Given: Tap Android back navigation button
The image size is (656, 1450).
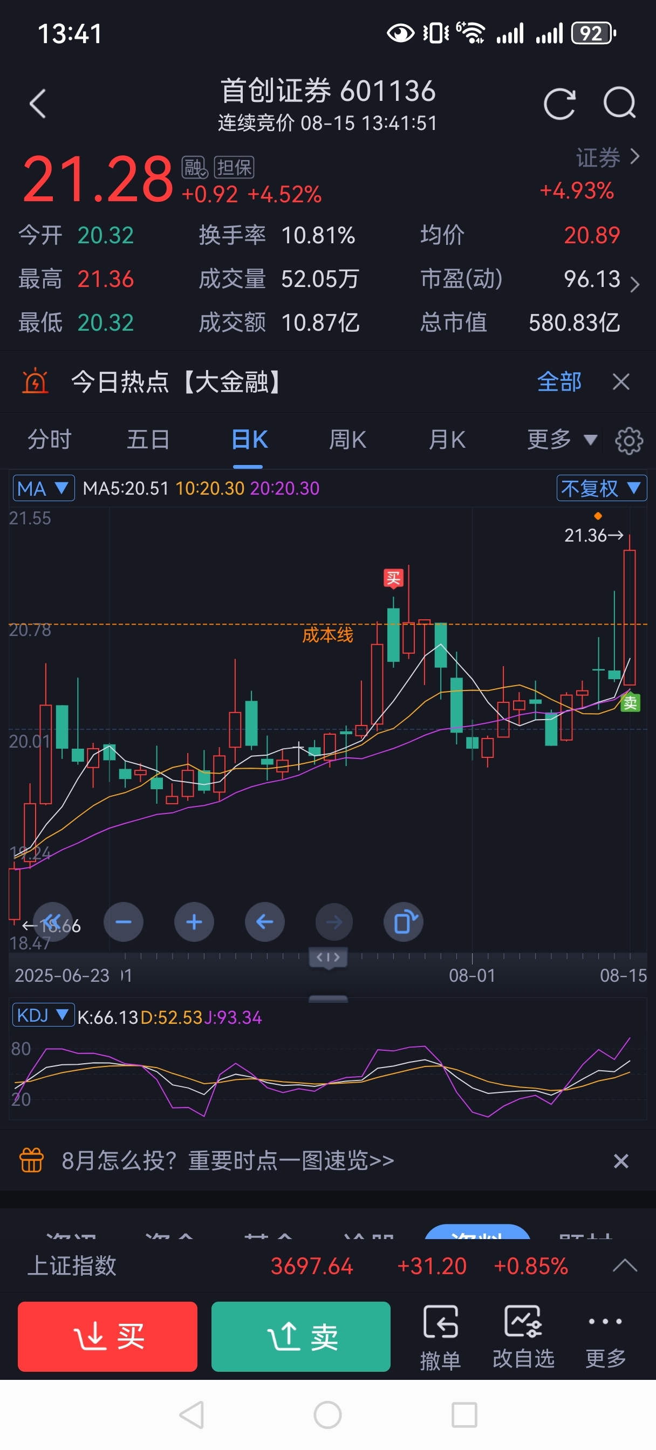Looking at the screenshot, I should click(x=192, y=1414).
